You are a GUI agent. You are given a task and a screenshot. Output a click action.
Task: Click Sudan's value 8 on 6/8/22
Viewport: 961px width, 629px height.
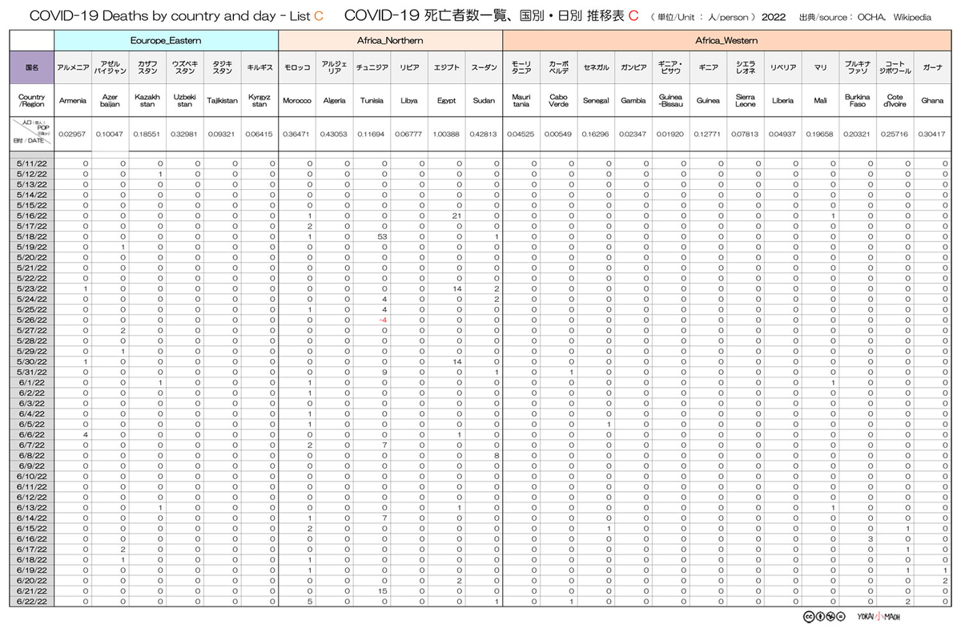(497, 455)
